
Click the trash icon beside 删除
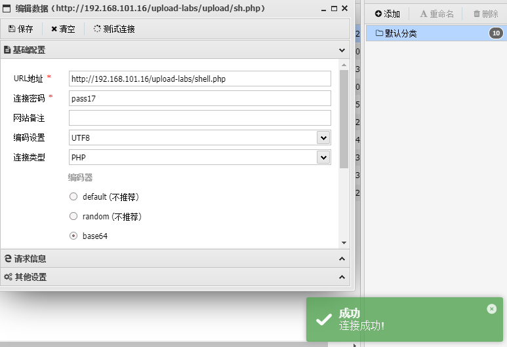coord(477,14)
